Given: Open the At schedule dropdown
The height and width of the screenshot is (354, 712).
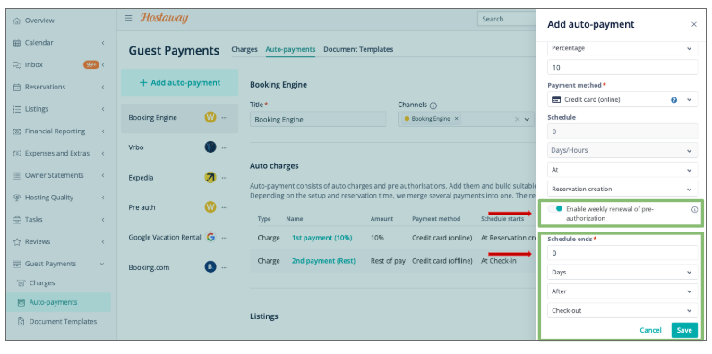Looking at the screenshot, I should pos(622,170).
